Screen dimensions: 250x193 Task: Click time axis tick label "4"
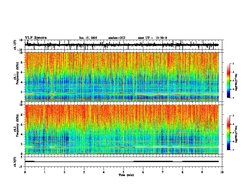pos(104,172)
